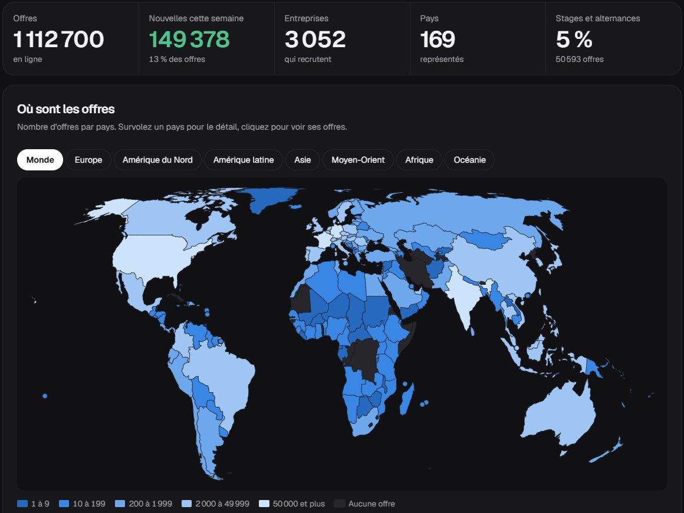This screenshot has width=684, height=513.
Task: Click the '10 à 199' legend swatch
Action: click(64, 504)
